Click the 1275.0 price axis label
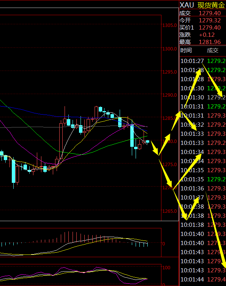 coord(169,165)
